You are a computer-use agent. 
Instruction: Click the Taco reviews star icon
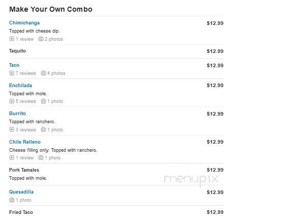tap(12, 73)
